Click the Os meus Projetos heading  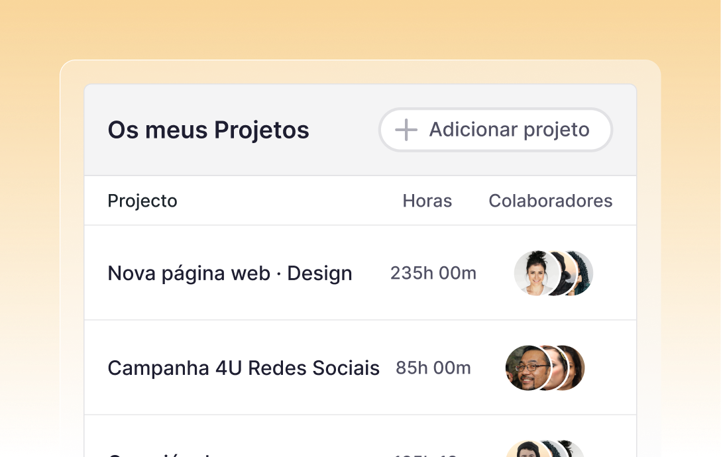[x=208, y=130]
